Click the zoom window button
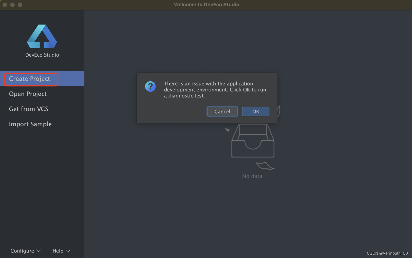 20,5
